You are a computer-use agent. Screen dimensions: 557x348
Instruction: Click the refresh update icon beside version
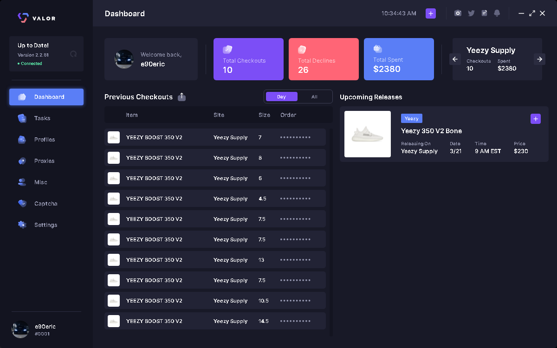[73, 54]
